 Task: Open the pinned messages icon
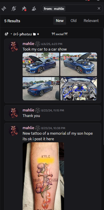[x=24, y=9]
